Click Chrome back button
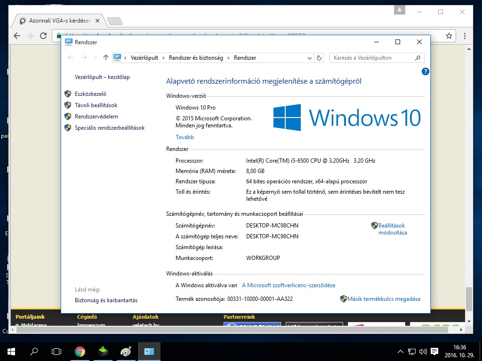Image resolution: width=482 pixels, height=361 pixels. click(x=17, y=36)
